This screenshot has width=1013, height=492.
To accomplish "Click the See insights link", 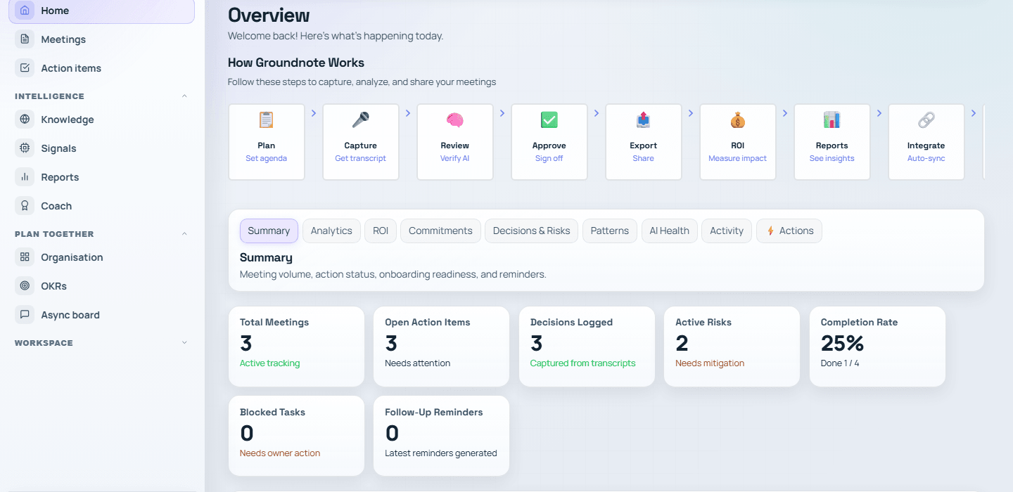I will tap(832, 158).
